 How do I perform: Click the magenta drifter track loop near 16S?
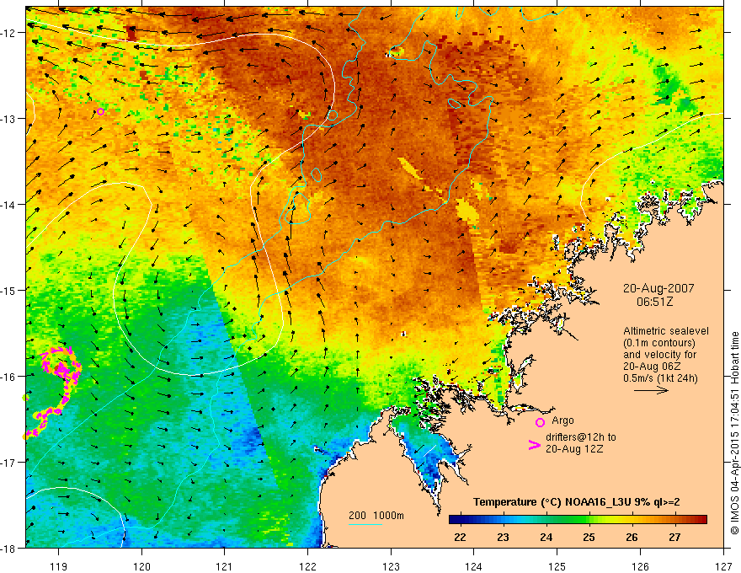61,363
